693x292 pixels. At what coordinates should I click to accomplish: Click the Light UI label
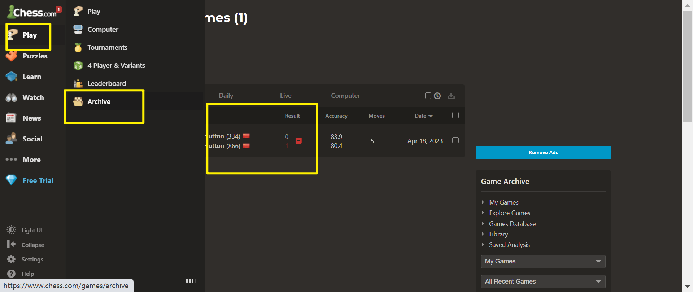pos(32,230)
